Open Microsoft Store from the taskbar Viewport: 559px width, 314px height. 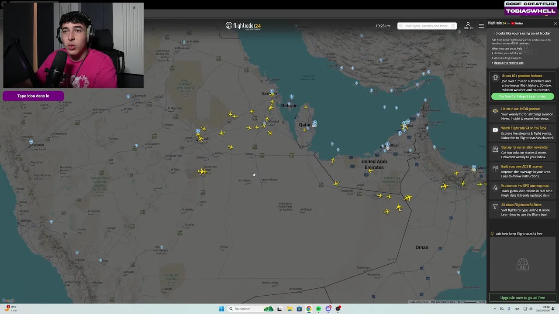tap(299, 309)
